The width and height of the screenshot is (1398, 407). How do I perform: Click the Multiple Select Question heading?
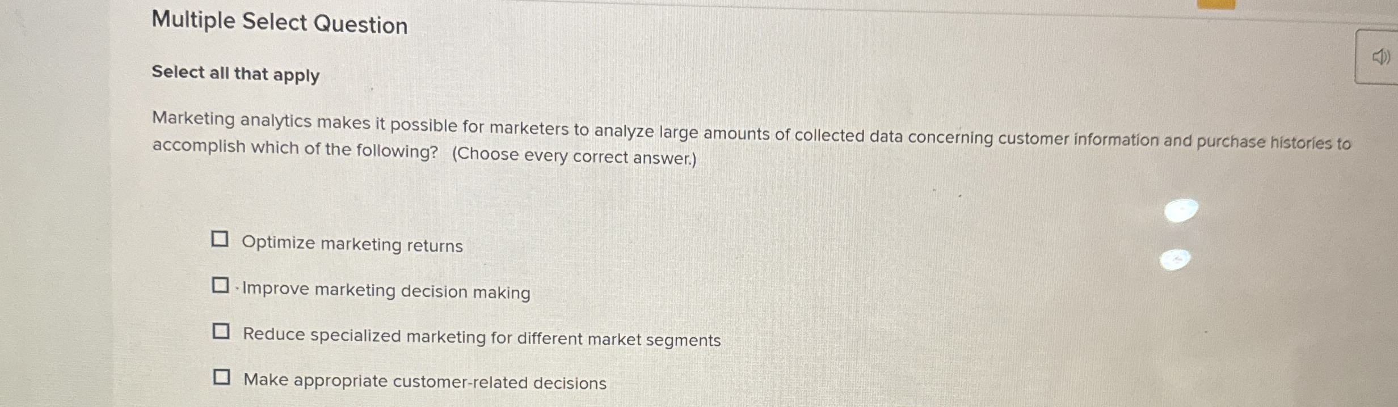click(x=279, y=24)
